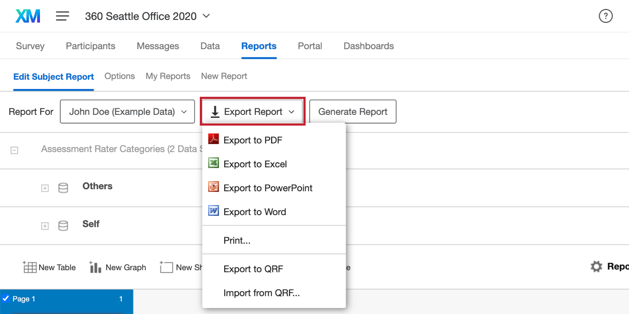
Task: Click the Assessment Rater Categories heading
Action: (x=122, y=149)
